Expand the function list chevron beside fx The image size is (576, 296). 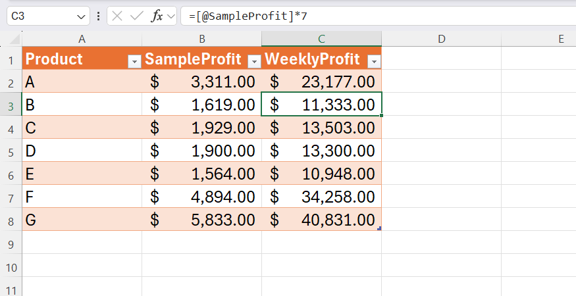click(x=170, y=16)
